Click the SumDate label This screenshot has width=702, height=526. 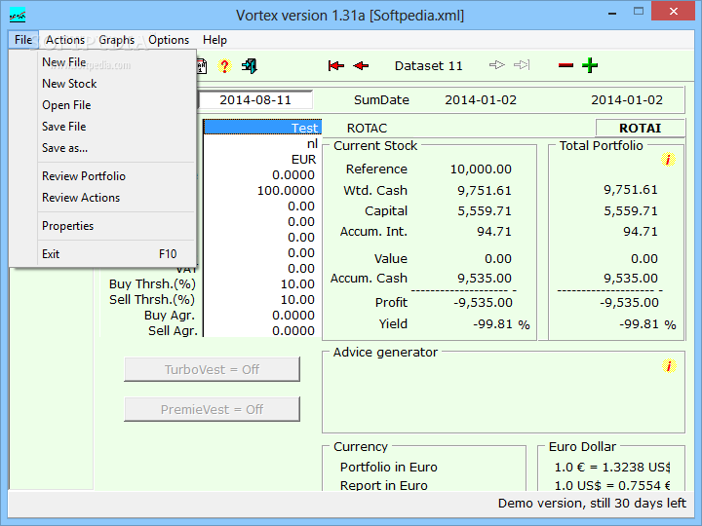pyautogui.click(x=381, y=99)
